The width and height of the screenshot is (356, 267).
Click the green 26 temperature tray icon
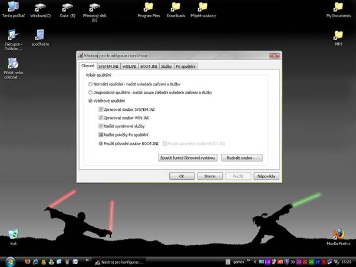coord(311,262)
